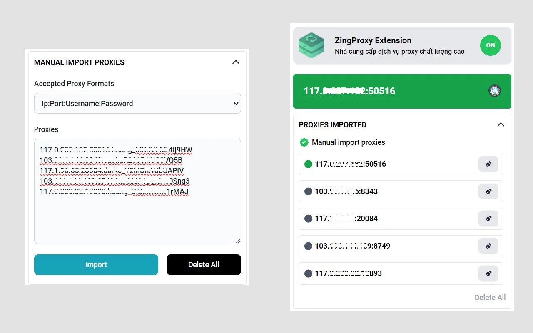This screenshot has height=333, width=533.
Task: Edit the proxy ending in port 8343
Action: point(488,191)
